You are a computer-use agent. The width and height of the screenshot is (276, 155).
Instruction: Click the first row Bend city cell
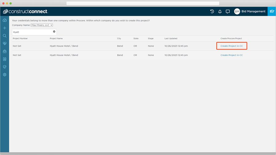[x=120, y=46]
